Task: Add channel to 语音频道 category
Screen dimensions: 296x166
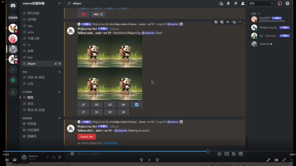Action: point(59,118)
